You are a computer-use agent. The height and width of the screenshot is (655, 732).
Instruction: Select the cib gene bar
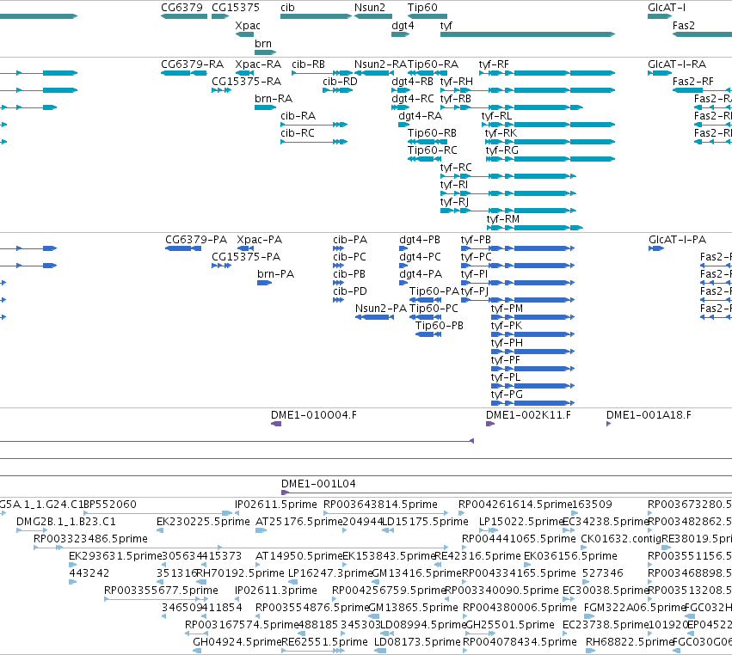click(x=316, y=16)
